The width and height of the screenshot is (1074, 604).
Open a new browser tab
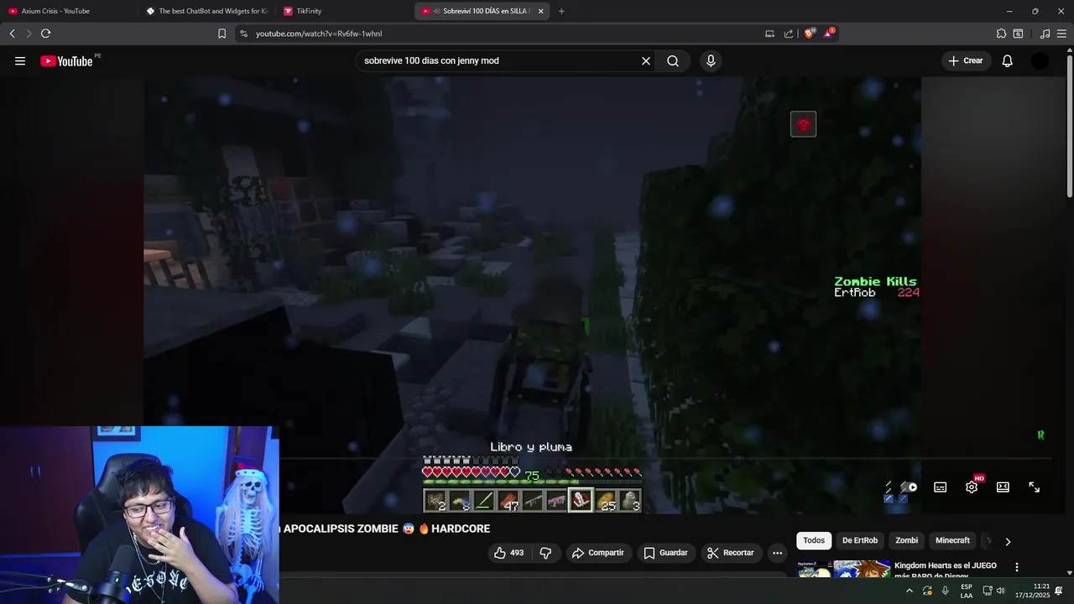click(561, 11)
